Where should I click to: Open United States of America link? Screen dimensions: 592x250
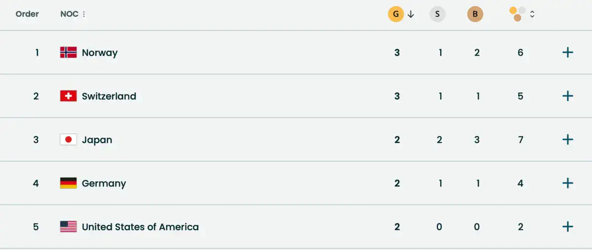point(140,227)
